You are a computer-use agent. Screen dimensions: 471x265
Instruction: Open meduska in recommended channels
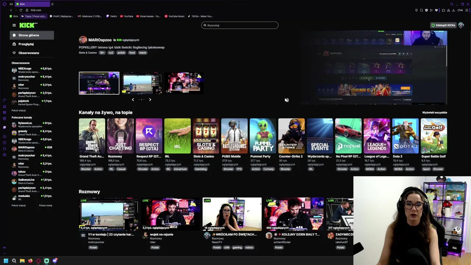pyautogui.click(x=32, y=197)
